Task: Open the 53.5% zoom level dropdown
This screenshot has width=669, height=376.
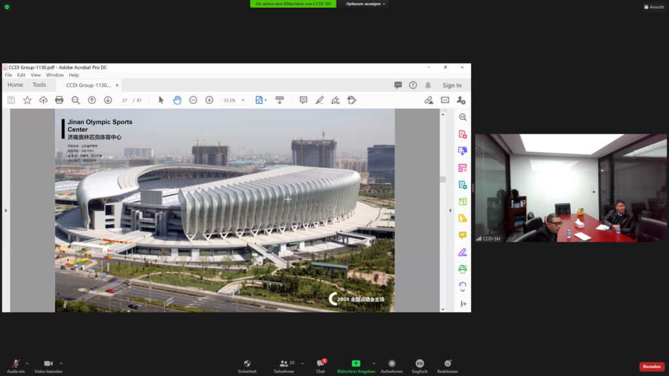Action: pos(243,101)
